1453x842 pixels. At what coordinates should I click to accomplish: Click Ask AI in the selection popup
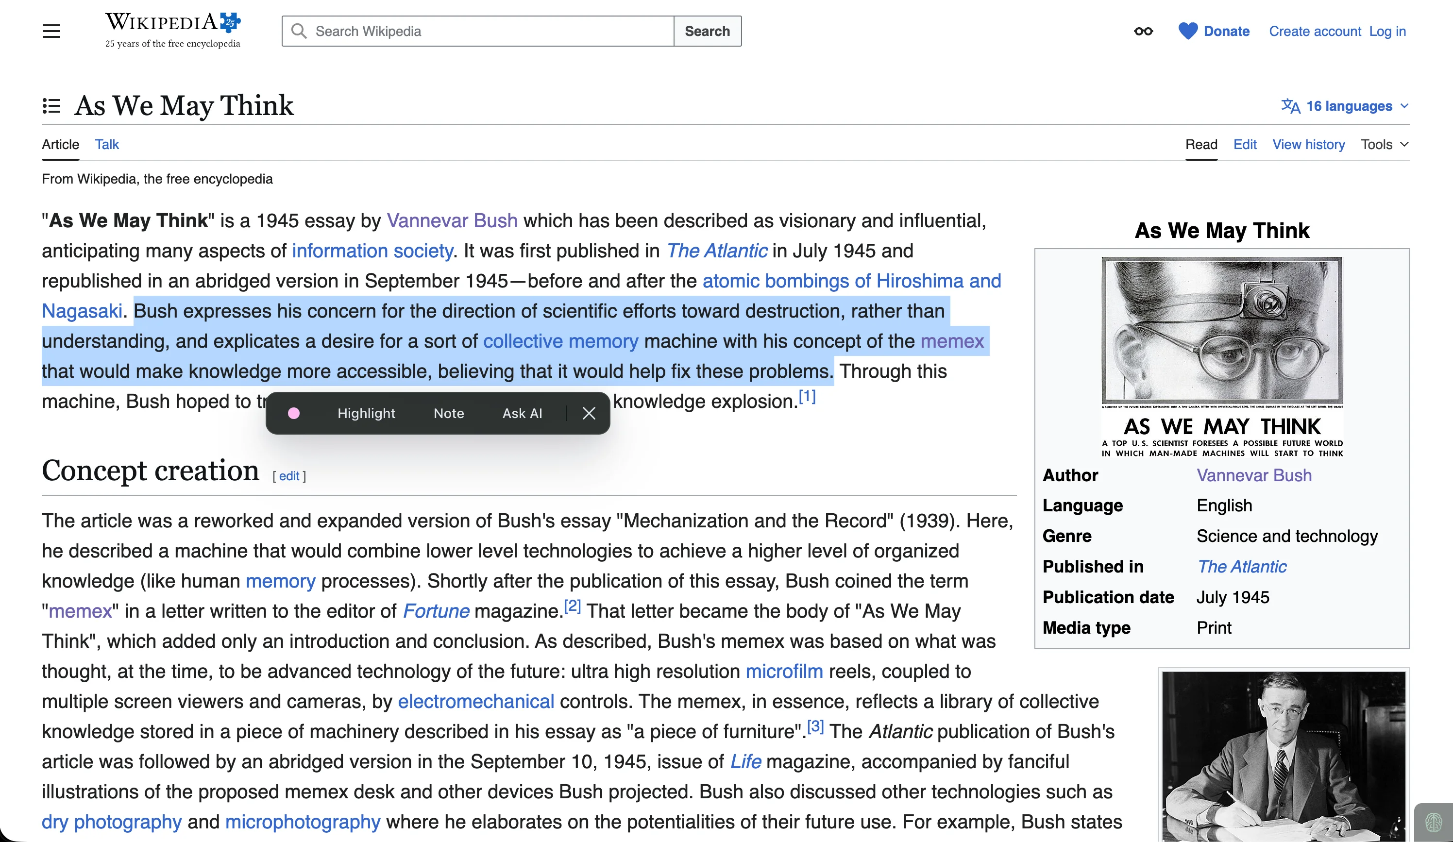(x=522, y=413)
